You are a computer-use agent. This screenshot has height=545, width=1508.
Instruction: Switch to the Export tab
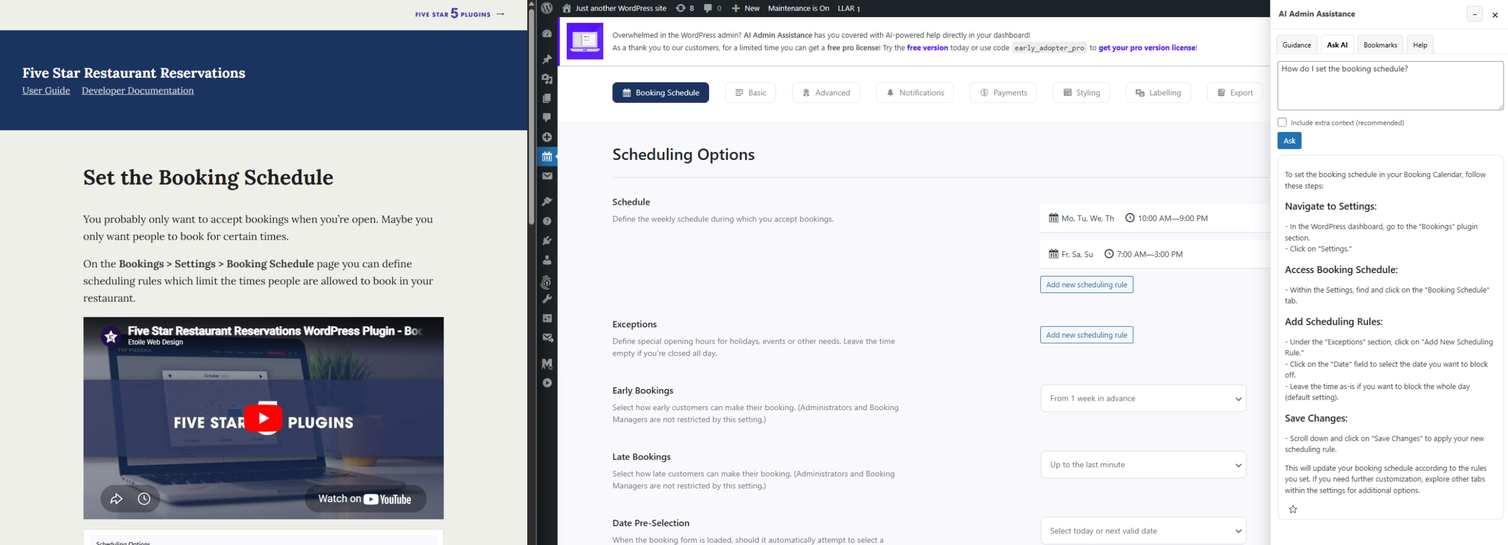pyautogui.click(x=1235, y=92)
